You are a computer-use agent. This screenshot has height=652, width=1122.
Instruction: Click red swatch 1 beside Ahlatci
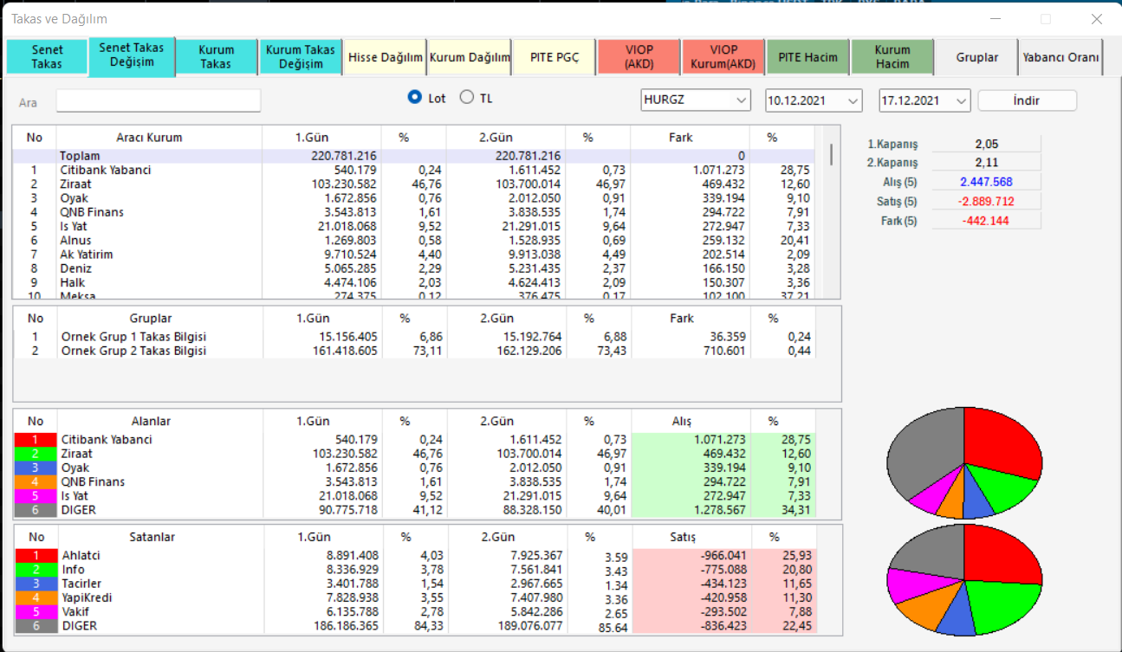point(35,555)
